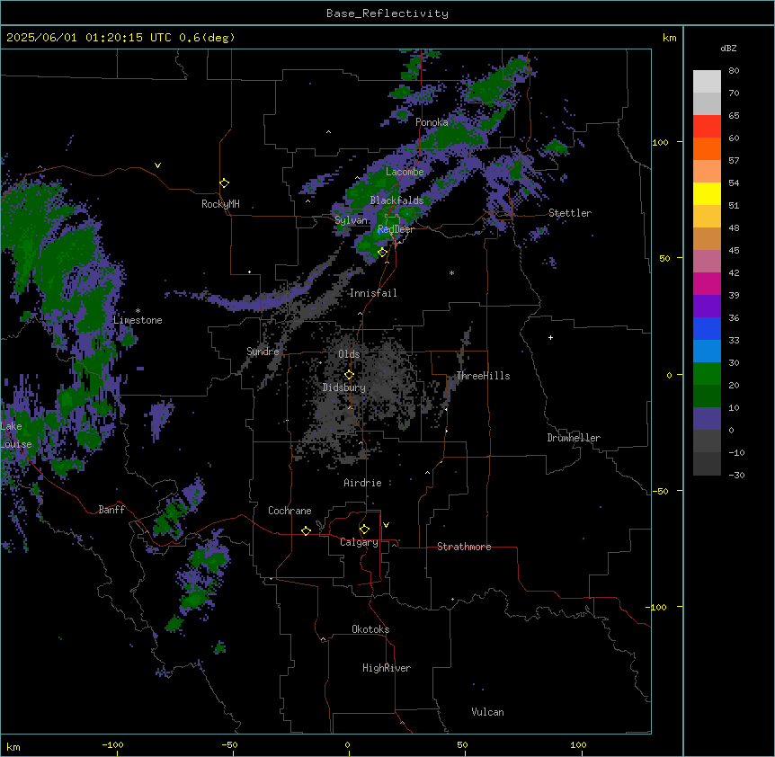Click the Stettler city label

tap(570, 213)
